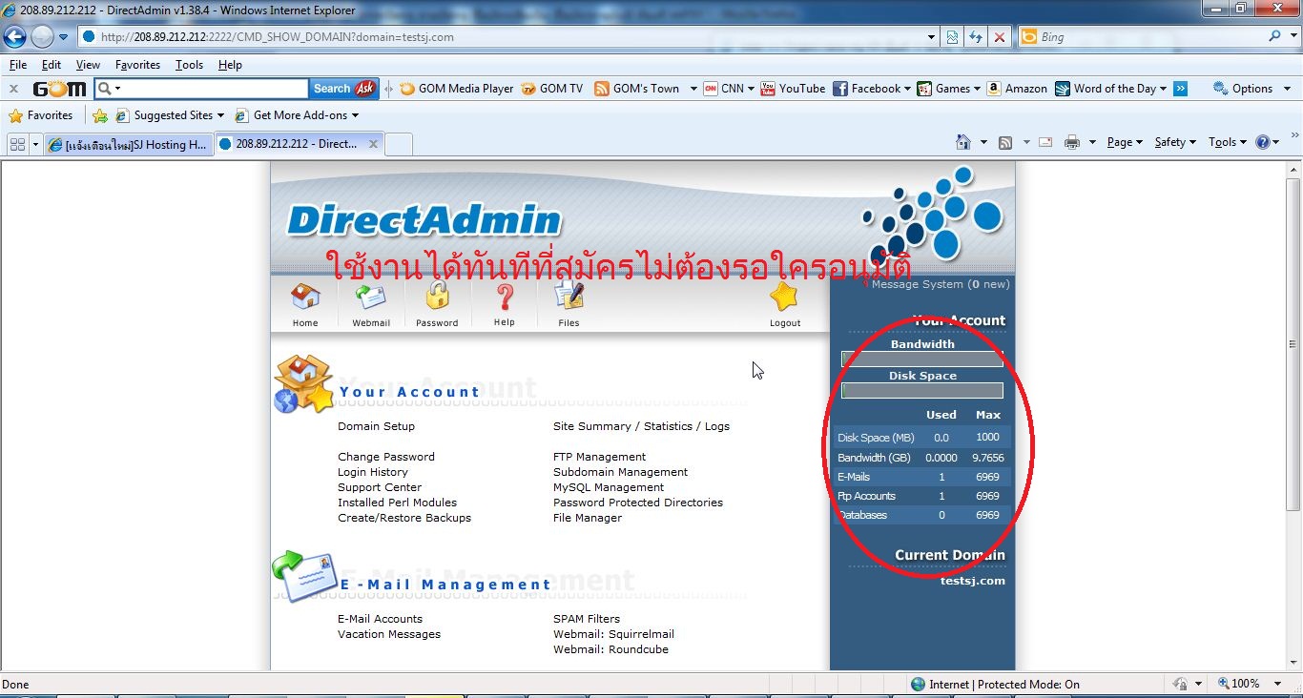Viewport: 1303px width, 698px height.
Task: Open Site Summary / Statistics / Logs
Action: tap(641, 426)
